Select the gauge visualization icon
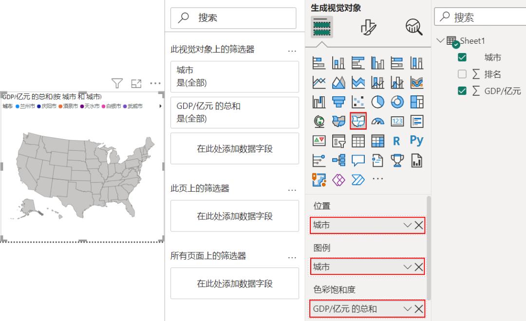The image size is (526, 321). pos(377,121)
